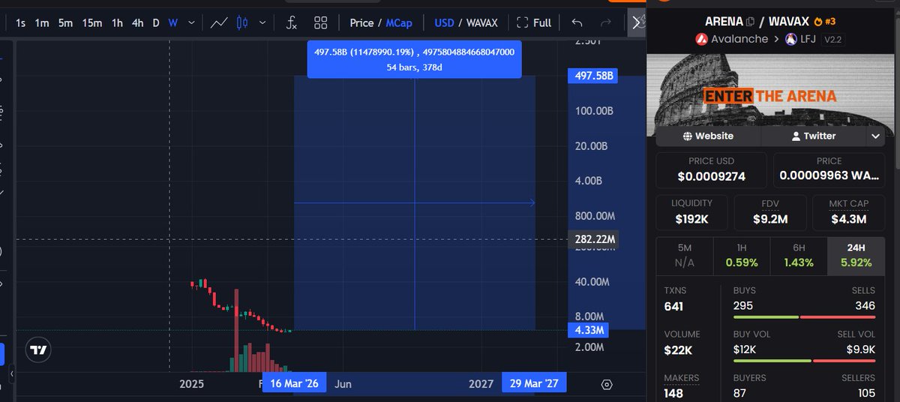This screenshot has height=402, width=900.
Task: Expand more social links chevron
Action: tap(875, 136)
